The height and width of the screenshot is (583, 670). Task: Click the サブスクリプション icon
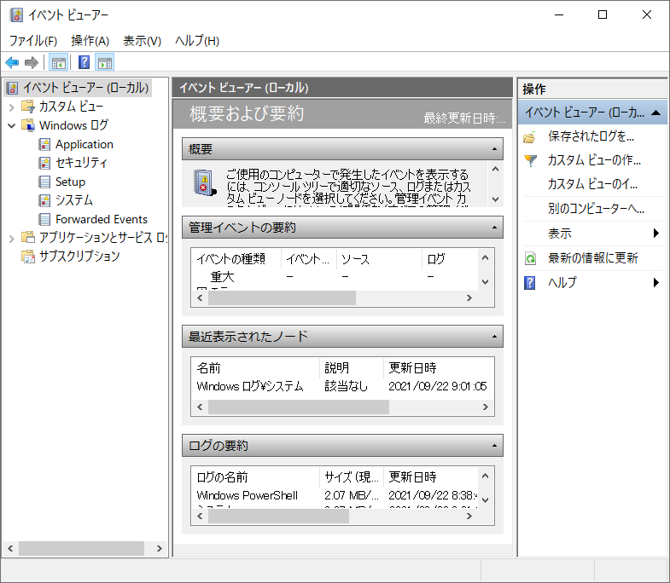pos(28,256)
